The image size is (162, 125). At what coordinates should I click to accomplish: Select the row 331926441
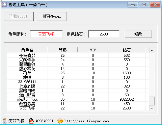(78, 82)
